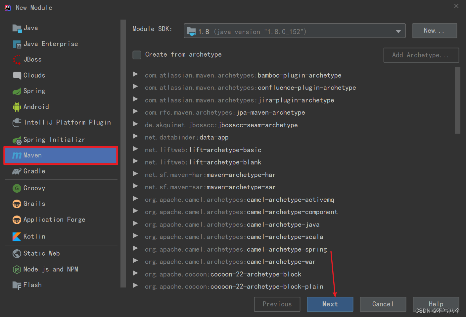The height and width of the screenshot is (317, 466).
Task: Expand maven-archetype-har node
Action: [x=135, y=173]
